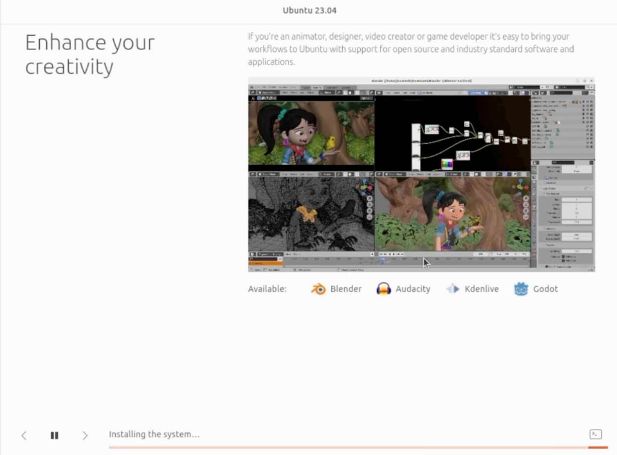Select the "Audacity" label text

(413, 289)
